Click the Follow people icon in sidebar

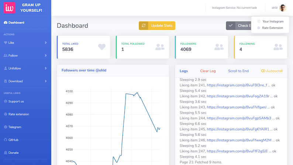pos(6,55)
